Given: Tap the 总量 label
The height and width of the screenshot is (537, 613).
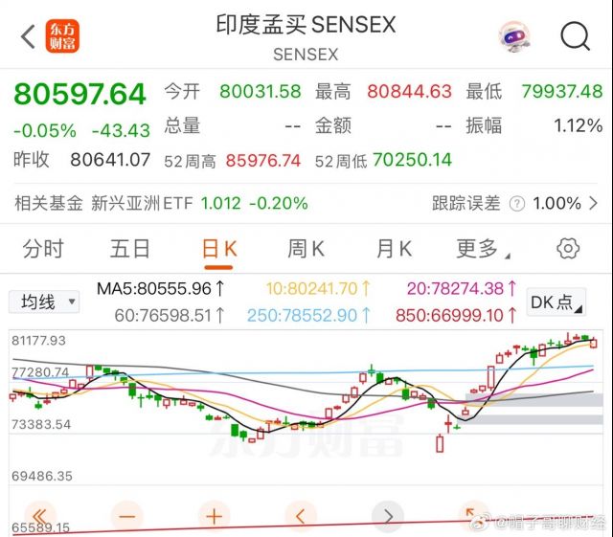Looking at the screenshot, I should pyautogui.click(x=182, y=125).
